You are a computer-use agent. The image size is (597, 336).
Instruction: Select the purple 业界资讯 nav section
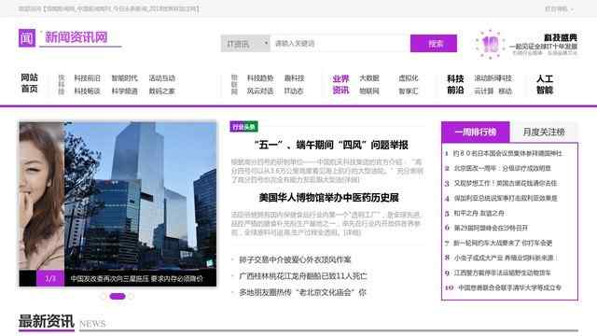click(340, 84)
